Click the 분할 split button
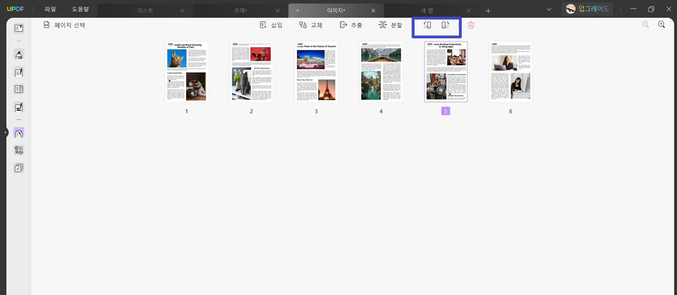The image size is (677, 295). point(390,25)
